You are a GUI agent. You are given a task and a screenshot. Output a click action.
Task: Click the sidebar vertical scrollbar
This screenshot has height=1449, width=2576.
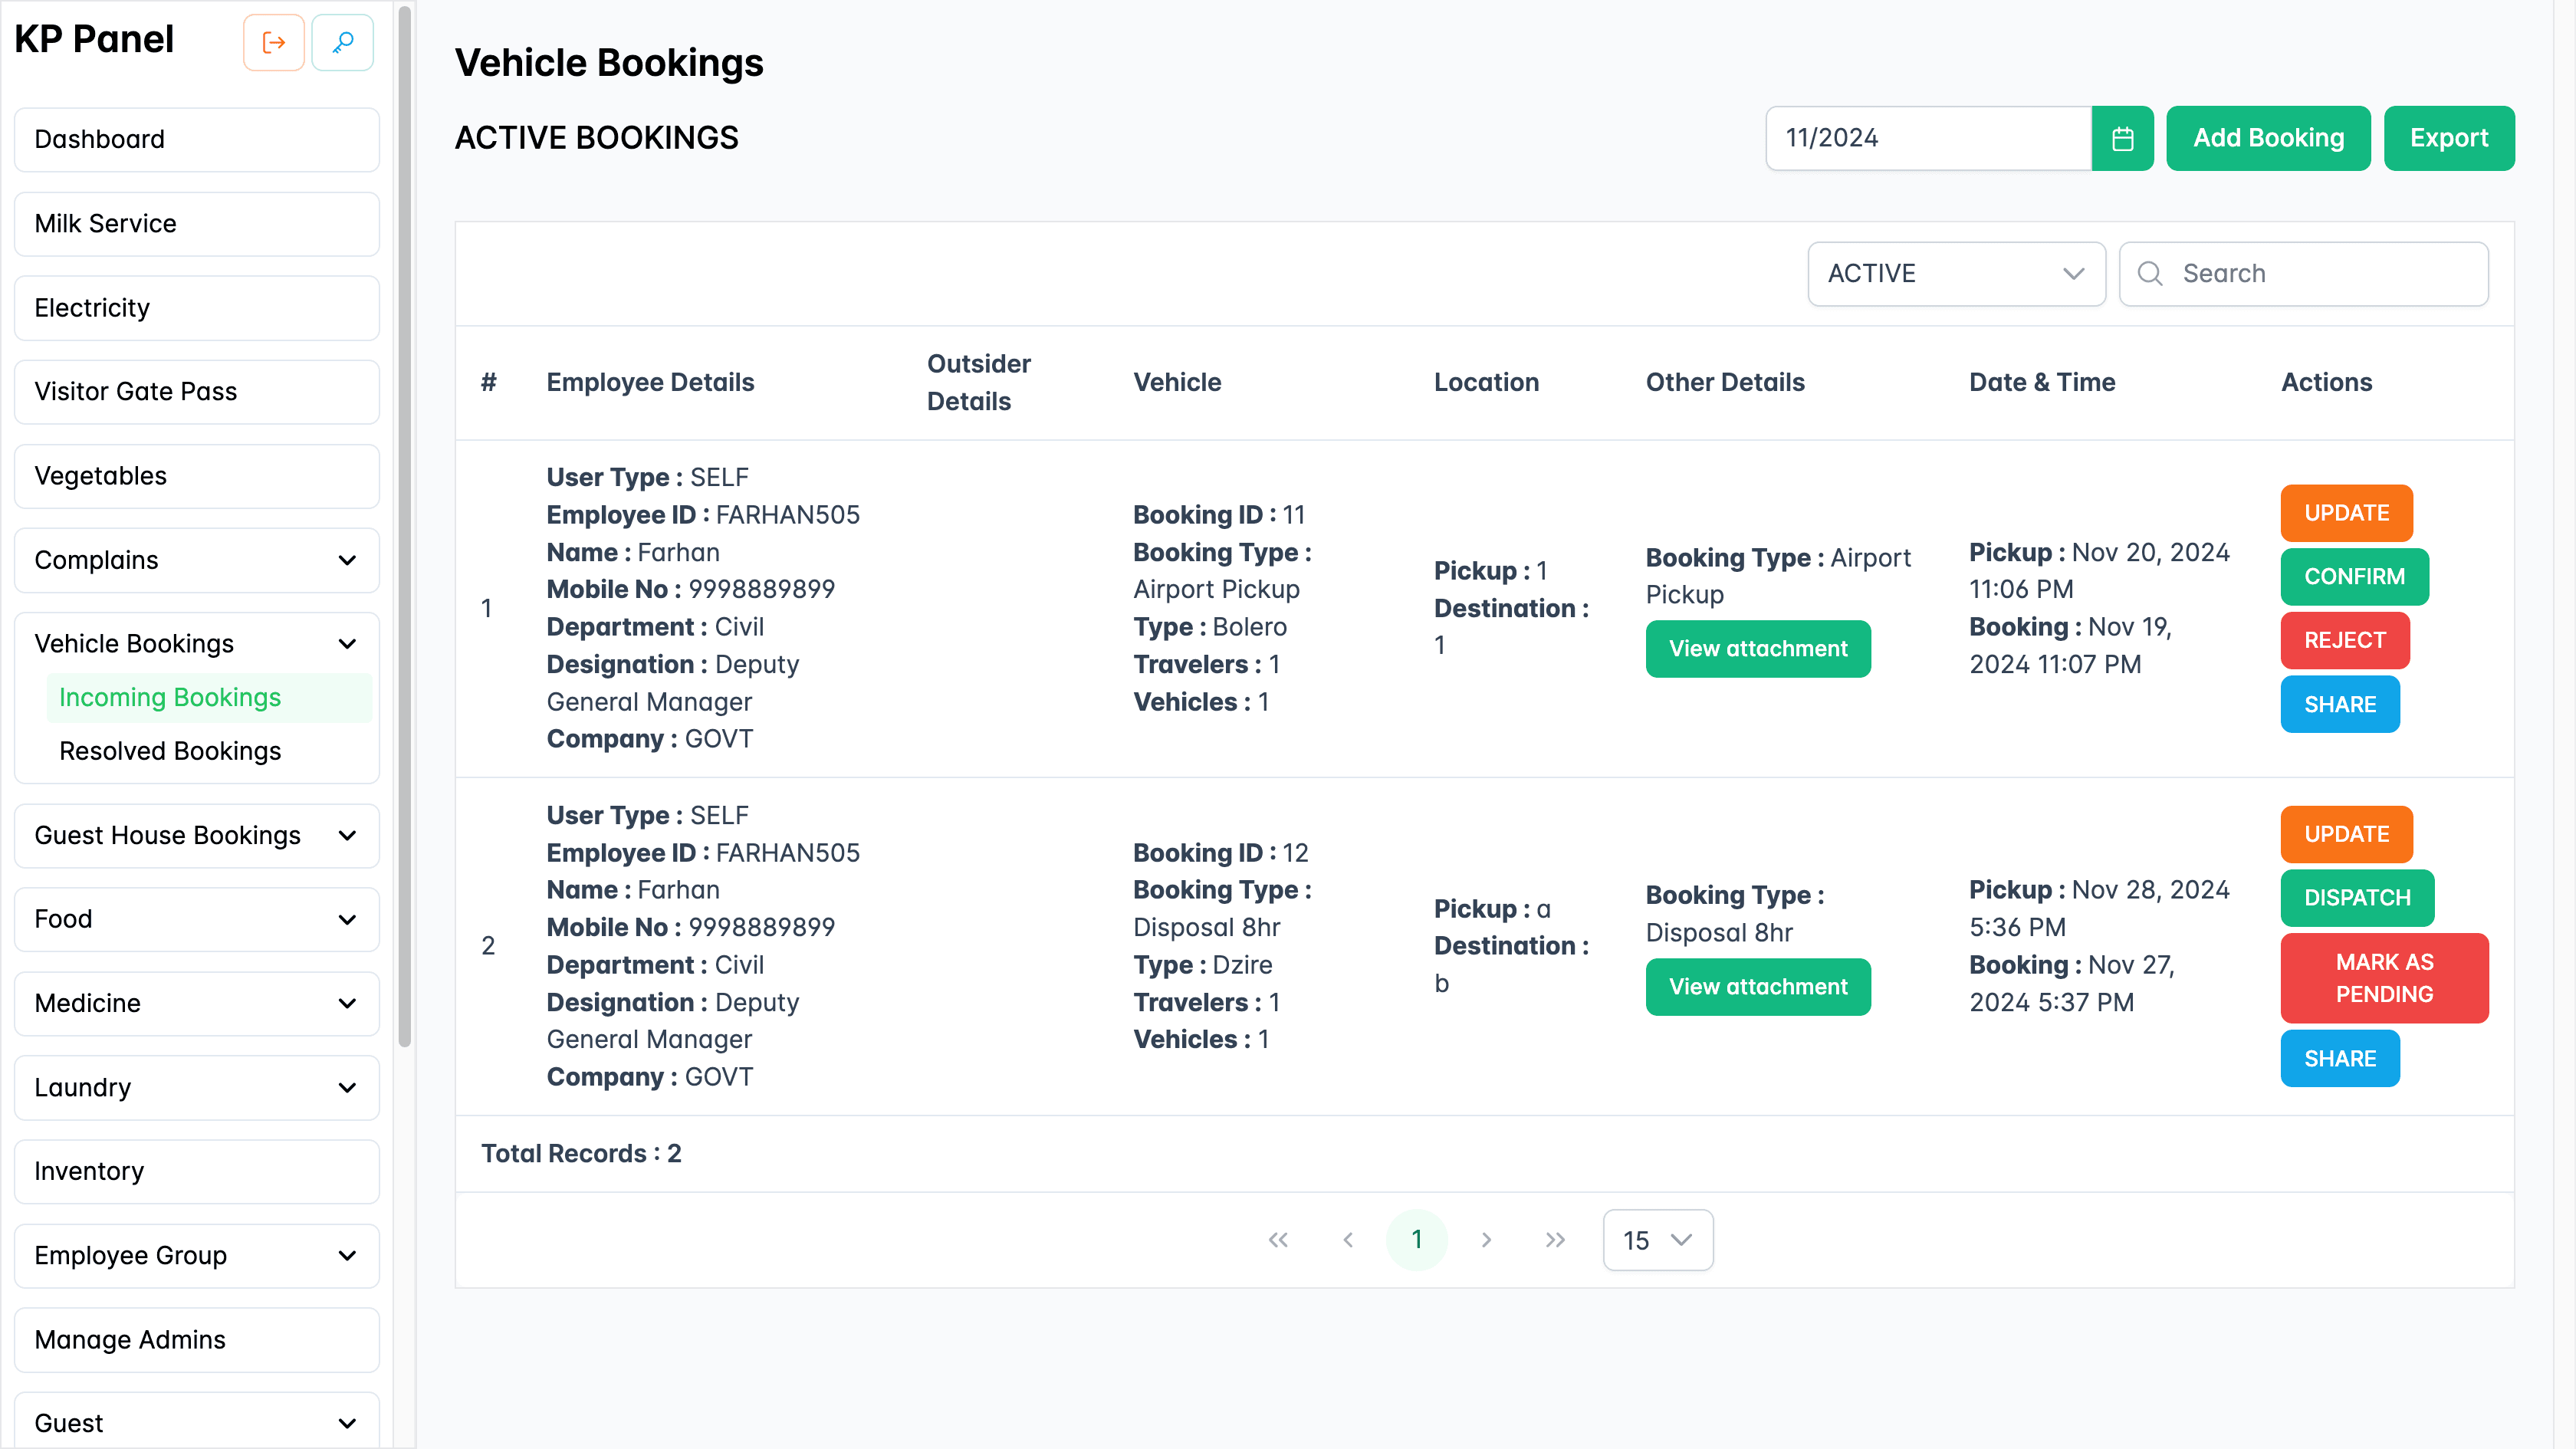point(404,527)
